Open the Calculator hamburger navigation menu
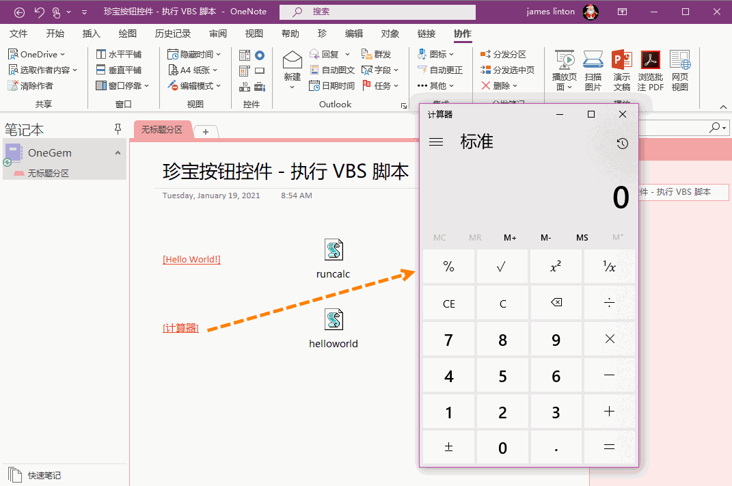 tap(436, 142)
